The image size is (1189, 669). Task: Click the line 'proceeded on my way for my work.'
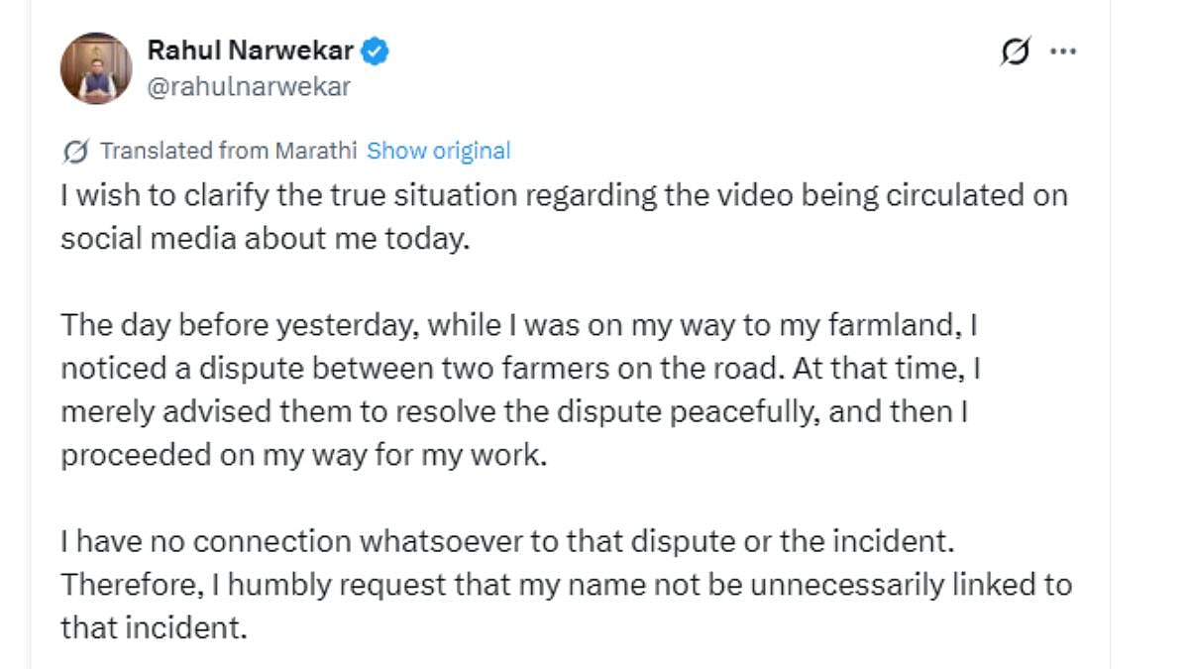point(303,456)
